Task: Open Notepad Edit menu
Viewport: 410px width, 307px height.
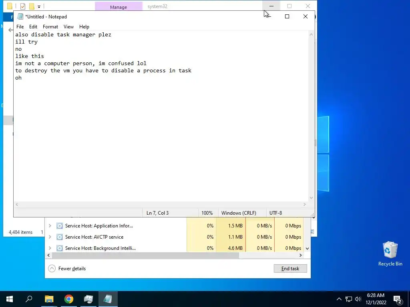Action: [x=33, y=27]
